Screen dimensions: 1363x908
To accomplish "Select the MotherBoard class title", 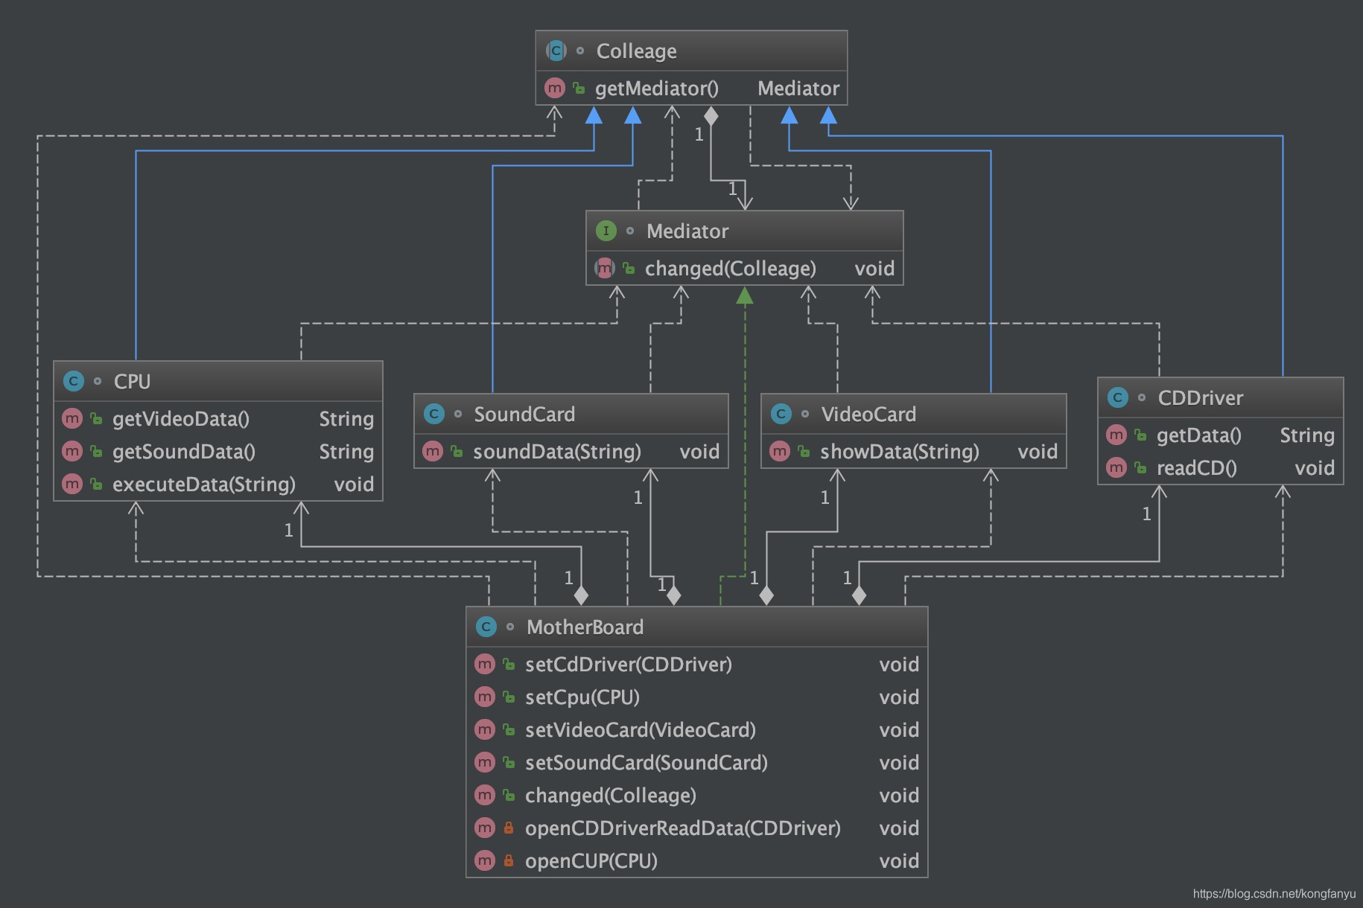I will [585, 627].
